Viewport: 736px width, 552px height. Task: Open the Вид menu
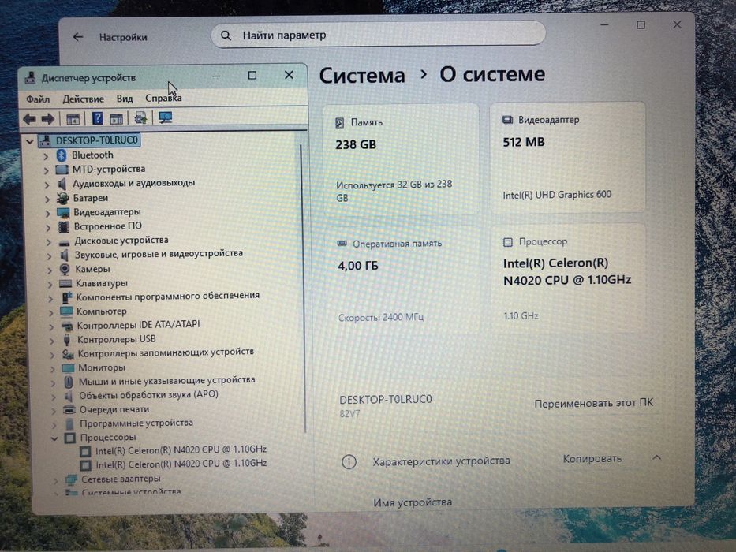(x=125, y=99)
